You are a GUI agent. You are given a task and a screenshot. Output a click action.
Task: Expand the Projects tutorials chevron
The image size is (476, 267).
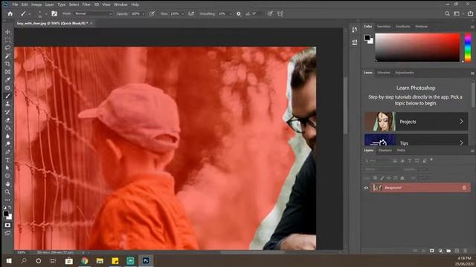(461, 122)
